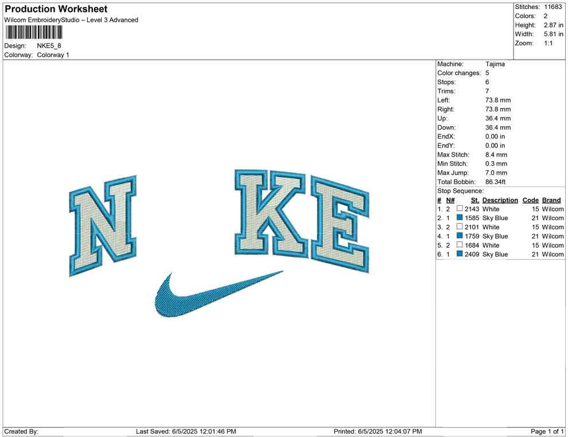Click the 'Stop Sequence:' heading
Viewport: 568px width, 437px height.
tap(460, 191)
